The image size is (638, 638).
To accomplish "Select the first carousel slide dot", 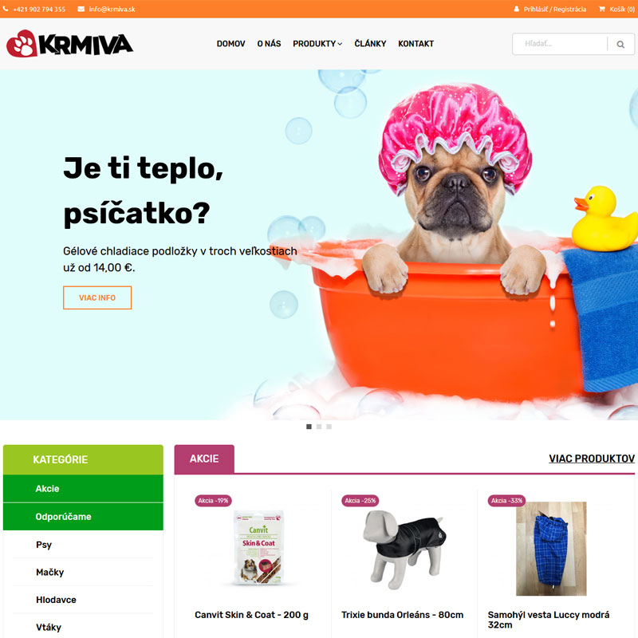I will coord(309,427).
